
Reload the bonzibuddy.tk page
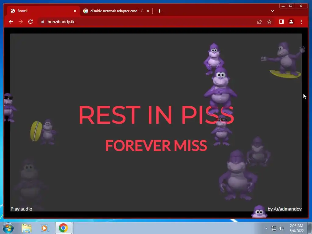[30, 22]
